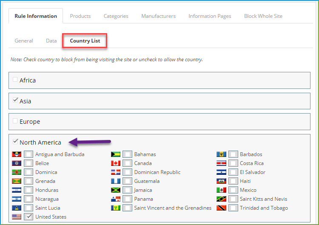Click the United States flag icon
The width and height of the screenshot is (319, 225).
point(17,216)
